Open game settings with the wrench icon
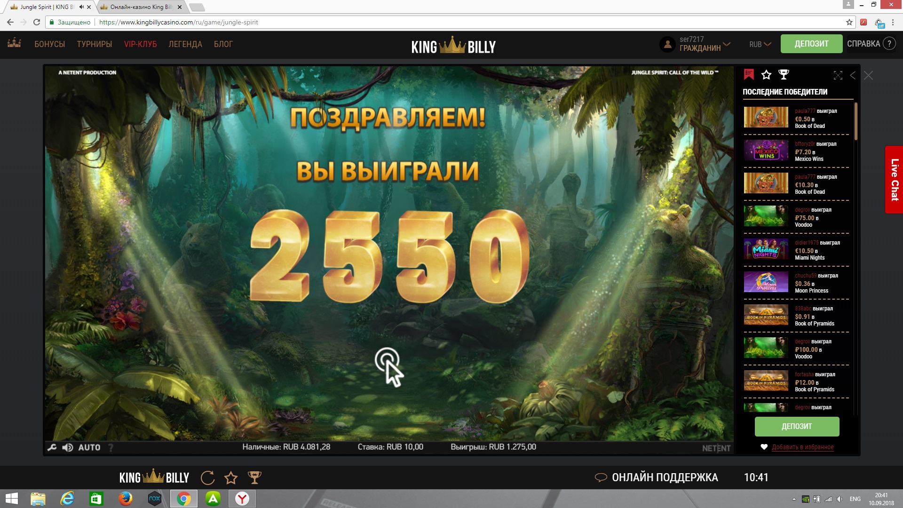This screenshot has width=903, height=508. pos(52,447)
